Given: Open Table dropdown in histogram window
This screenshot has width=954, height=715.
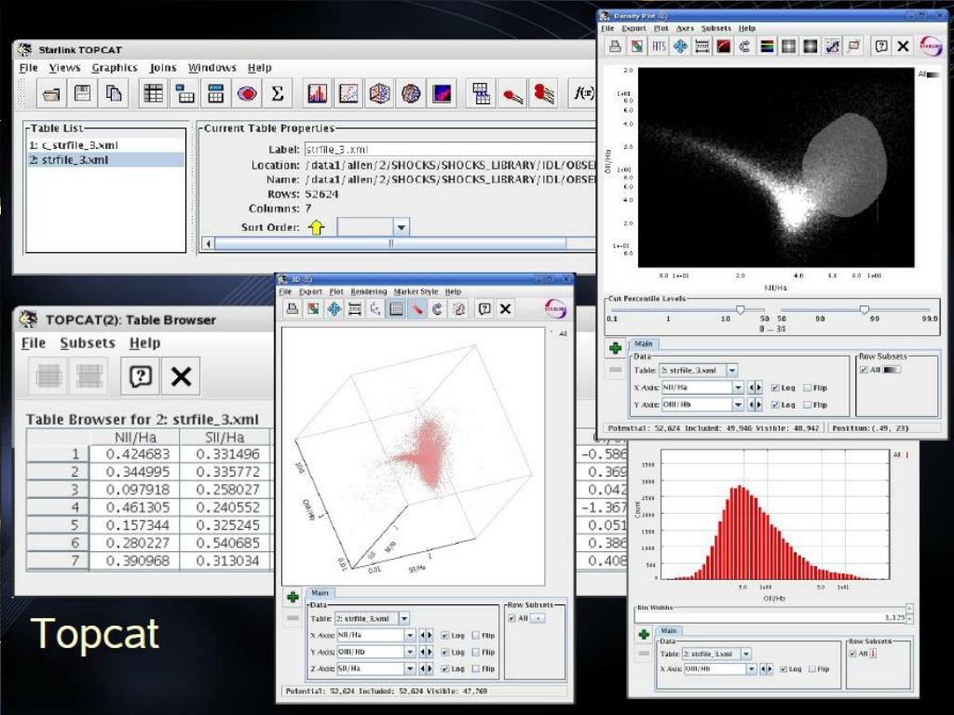Looking at the screenshot, I should (746, 654).
